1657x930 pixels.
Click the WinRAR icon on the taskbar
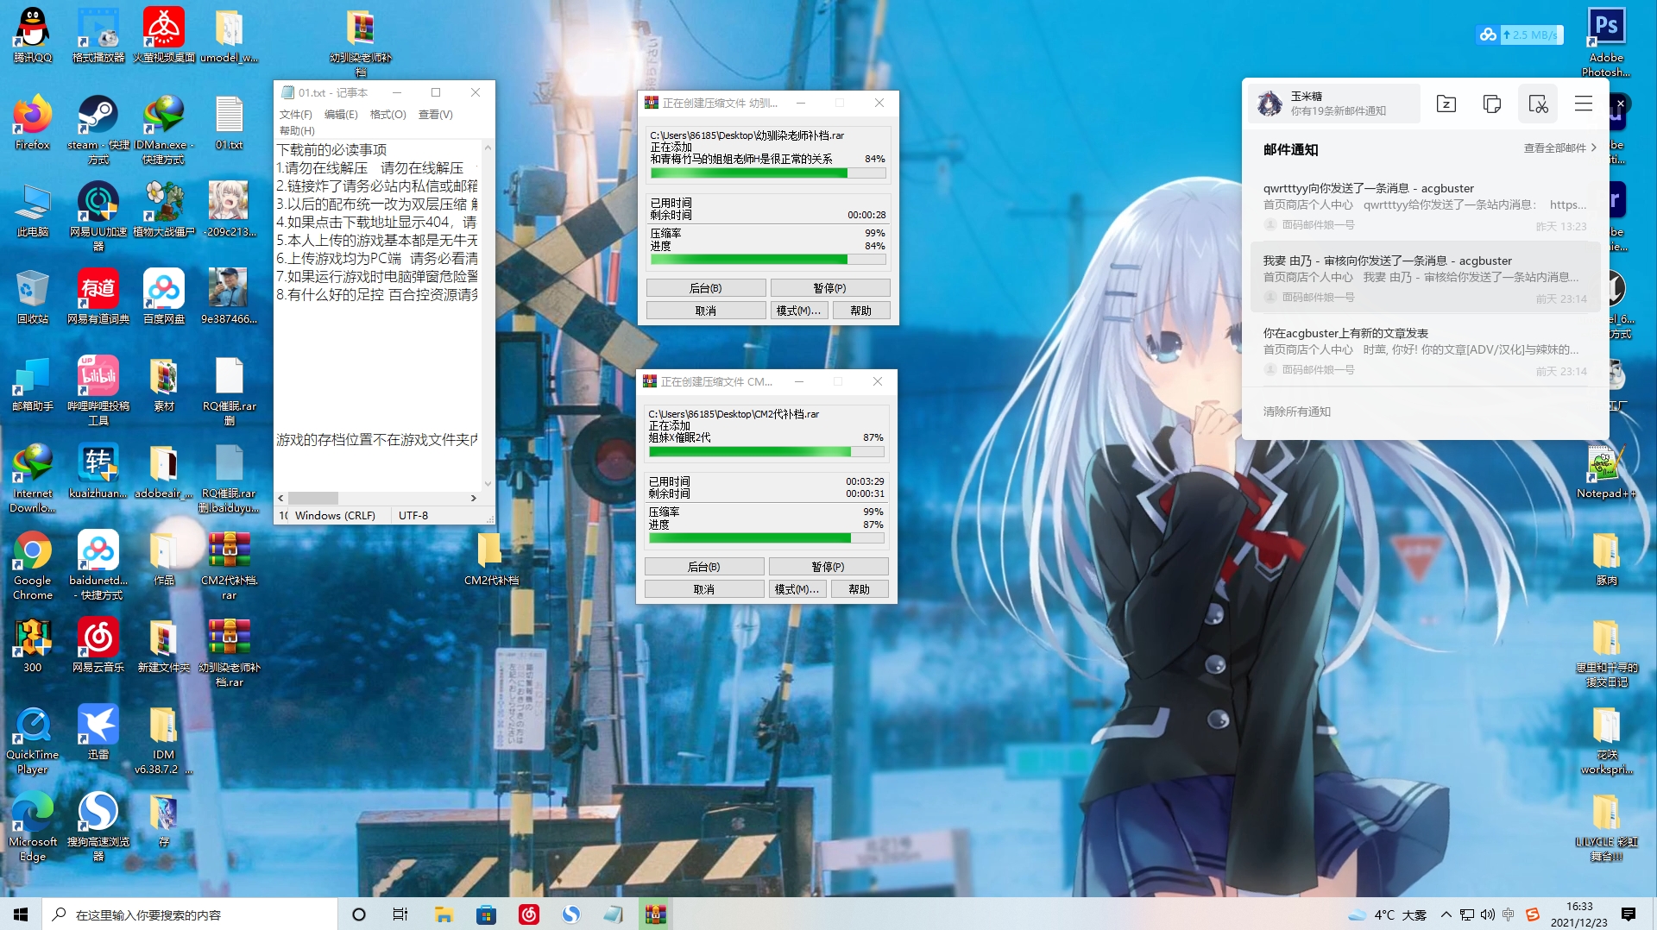(655, 914)
